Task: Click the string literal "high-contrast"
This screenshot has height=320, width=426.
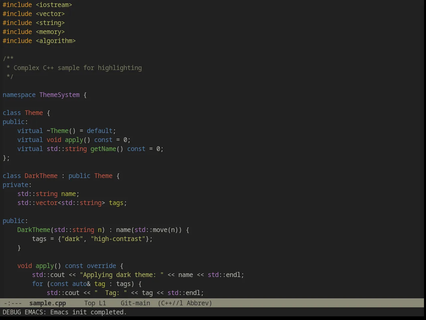Action: (x=118, y=239)
